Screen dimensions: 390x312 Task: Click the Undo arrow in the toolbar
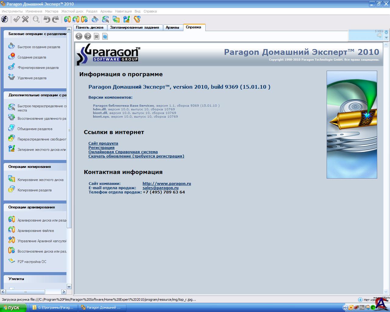47,19
